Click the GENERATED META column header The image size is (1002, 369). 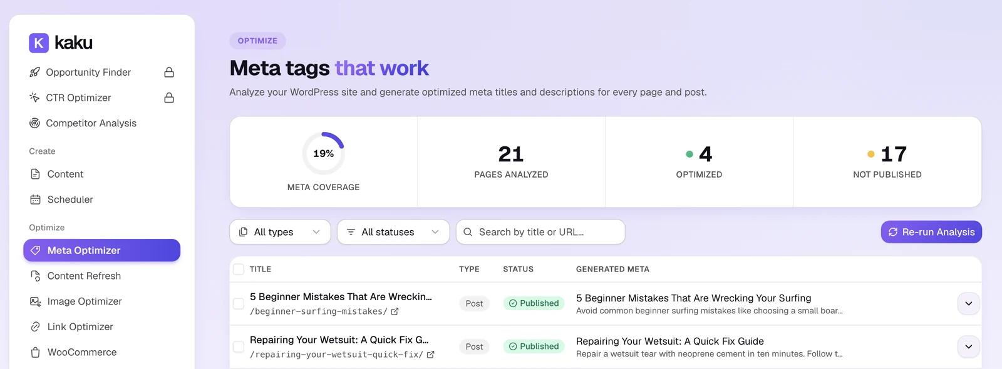coord(612,269)
